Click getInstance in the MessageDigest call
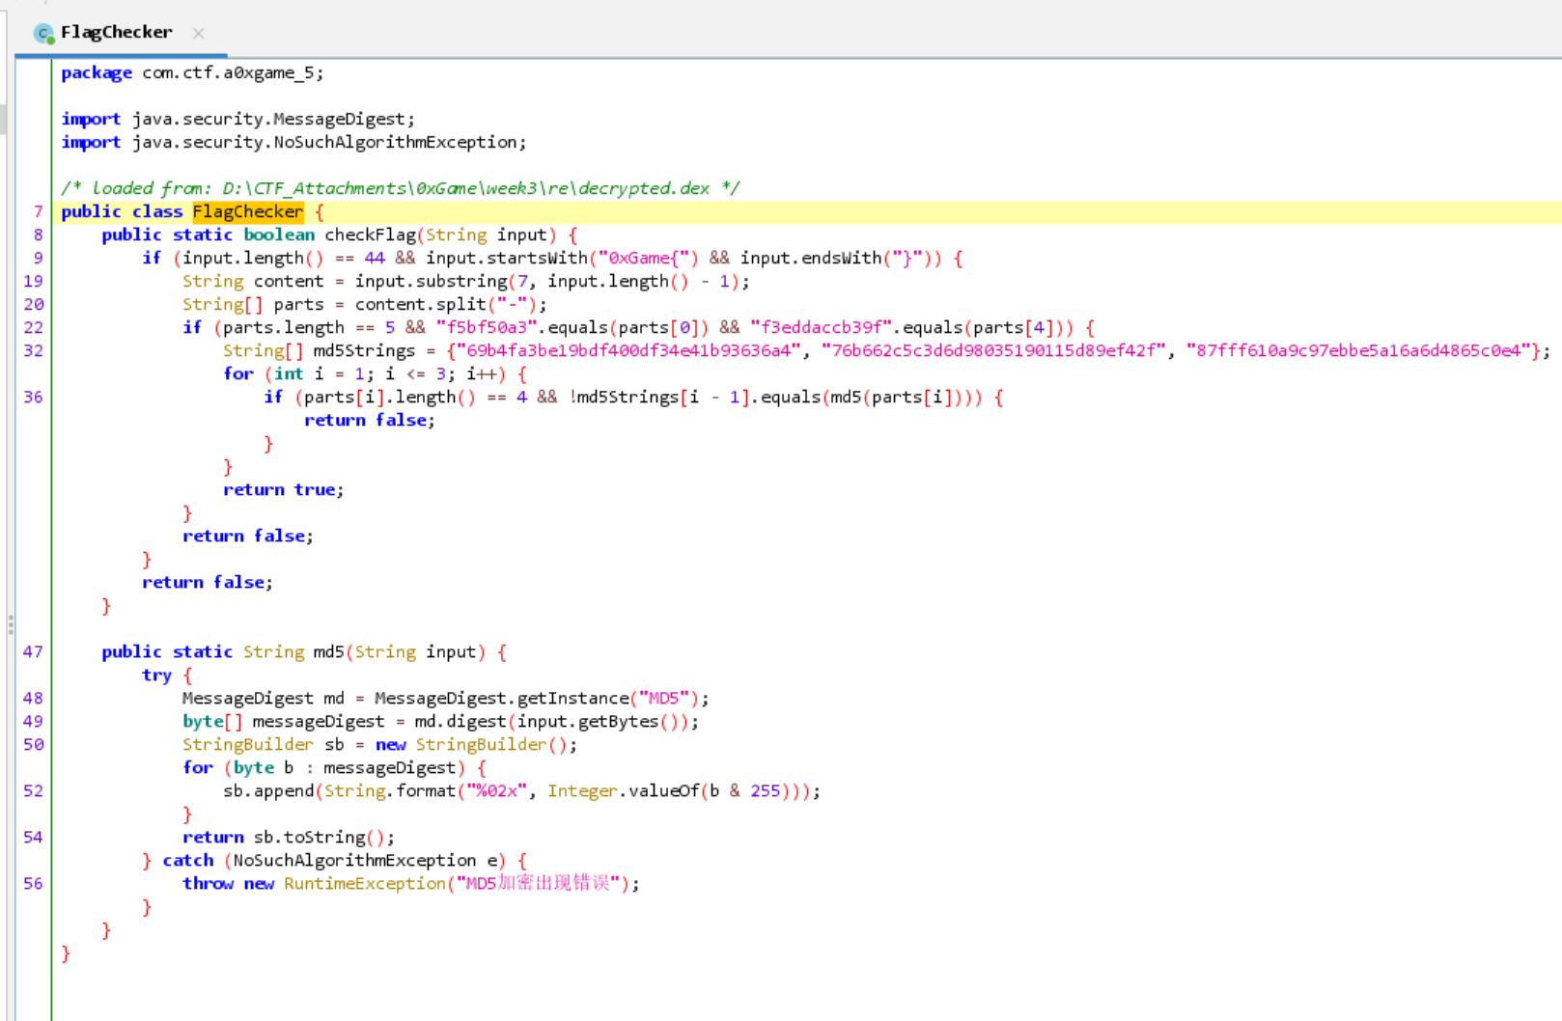The width and height of the screenshot is (1562, 1021). pos(572,699)
